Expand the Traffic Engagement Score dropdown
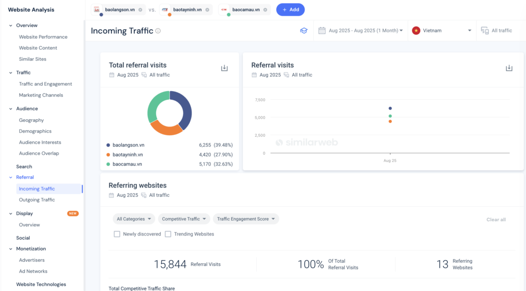 click(246, 219)
